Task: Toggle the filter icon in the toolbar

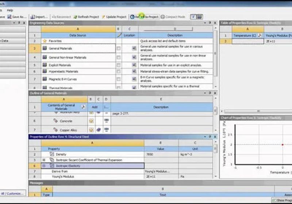Action: pyautogui.click(x=193, y=17)
